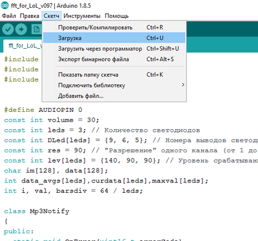
Task: Click the New sketch document icon
Action: point(37,29)
